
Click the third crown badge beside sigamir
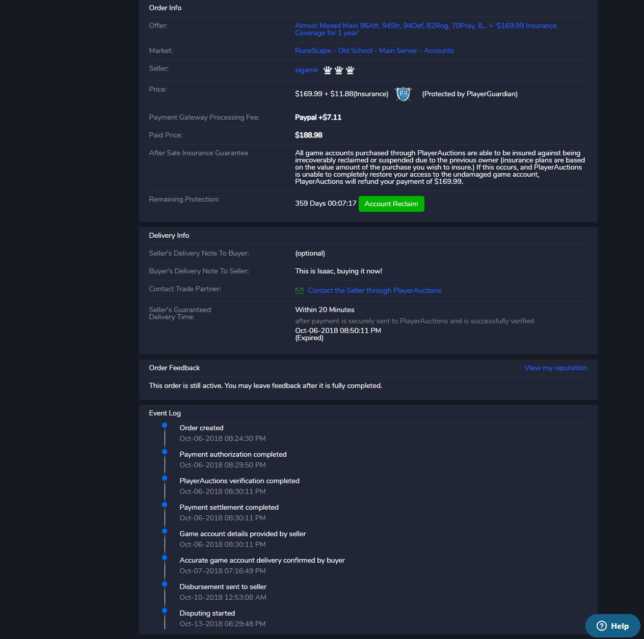pos(350,70)
